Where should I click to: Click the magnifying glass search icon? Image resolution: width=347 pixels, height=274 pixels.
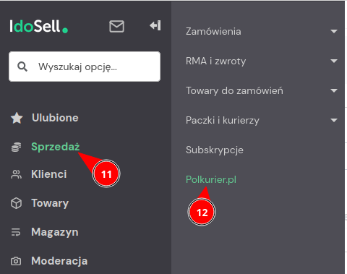click(x=22, y=67)
